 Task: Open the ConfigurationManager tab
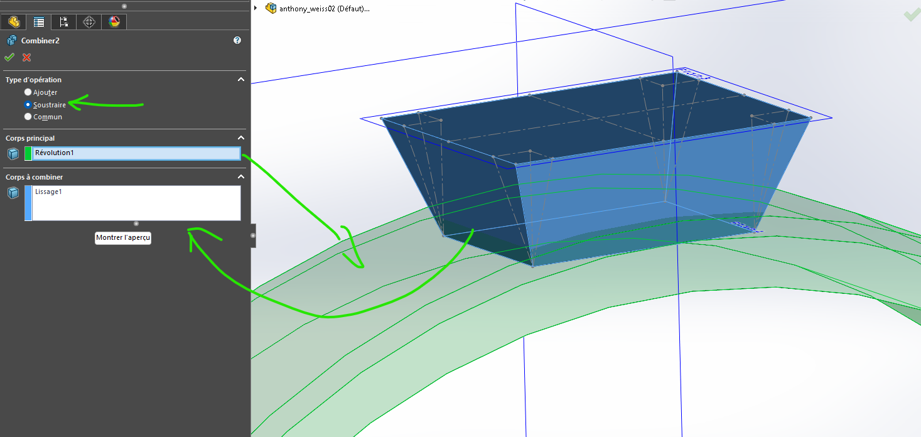[63, 22]
